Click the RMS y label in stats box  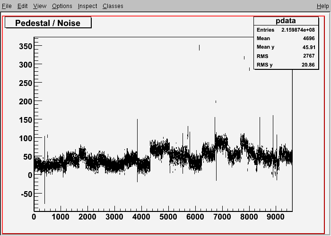pyautogui.click(x=264, y=65)
